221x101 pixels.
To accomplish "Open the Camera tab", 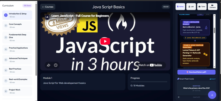I will coord(212,7).
